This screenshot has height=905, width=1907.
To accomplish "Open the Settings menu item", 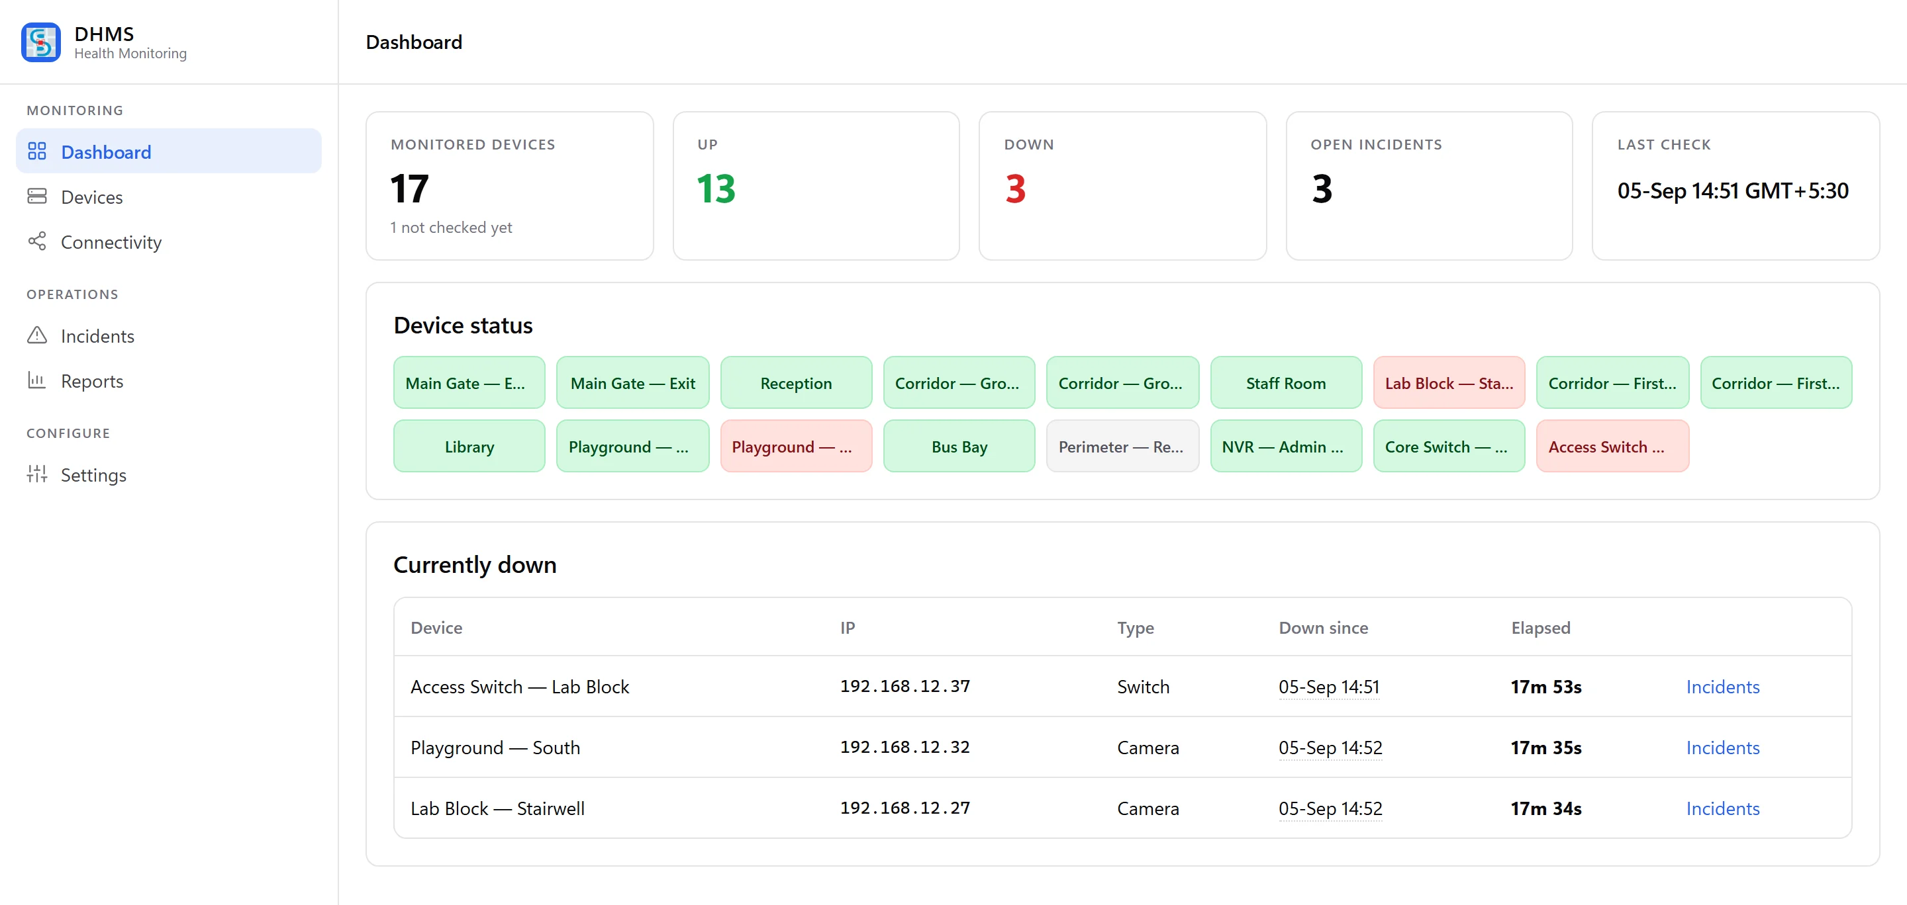I will coord(169,475).
